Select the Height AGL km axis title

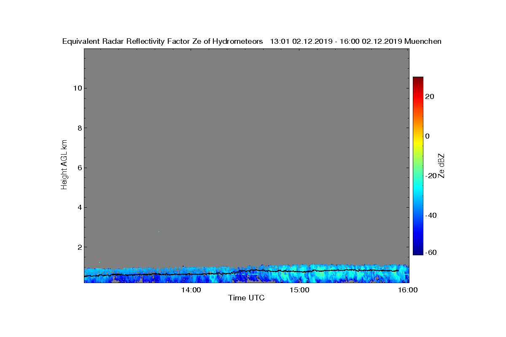click(x=64, y=166)
